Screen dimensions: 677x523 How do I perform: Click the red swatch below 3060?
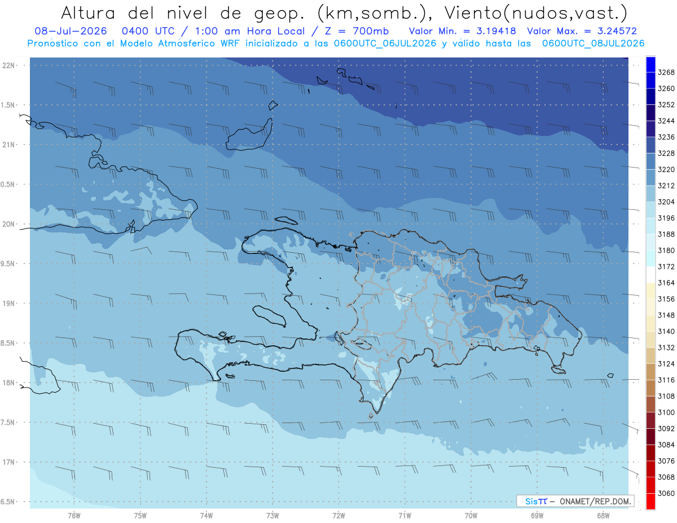pos(650,501)
